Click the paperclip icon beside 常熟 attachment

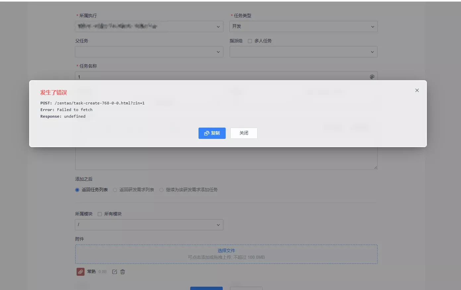click(x=81, y=272)
